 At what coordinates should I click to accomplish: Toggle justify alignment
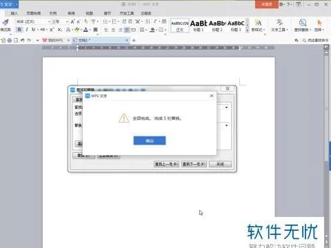pos(127,30)
